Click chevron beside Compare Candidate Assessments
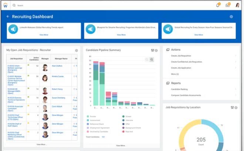This screenshot has height=151, width=244. pos(236,95)
